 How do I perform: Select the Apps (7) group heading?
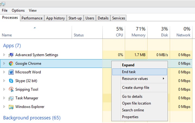(12, 46)
